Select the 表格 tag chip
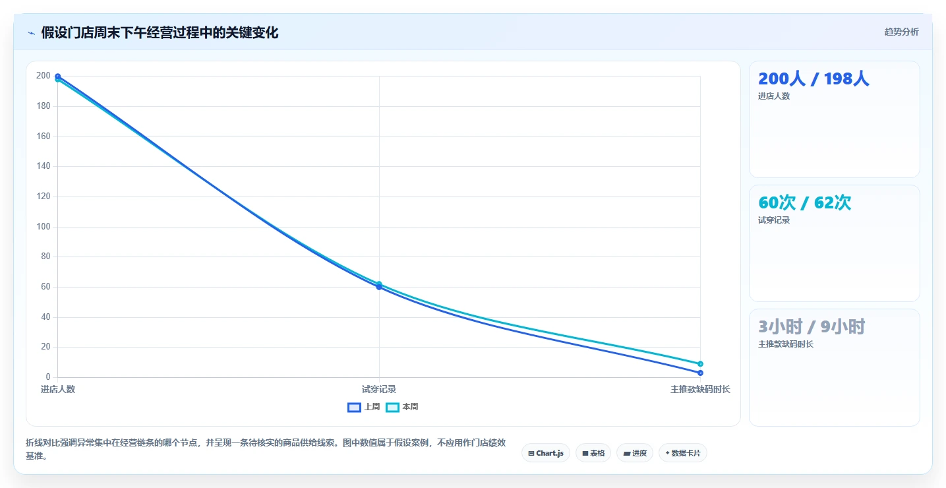The image size is (946, 488). pos(593,453)
